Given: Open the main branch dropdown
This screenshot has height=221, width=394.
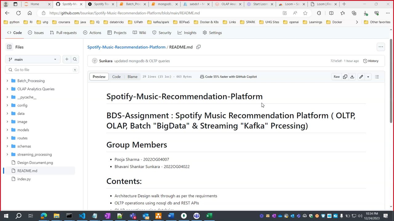Looking at the screenshot, I should click(33, 60).
